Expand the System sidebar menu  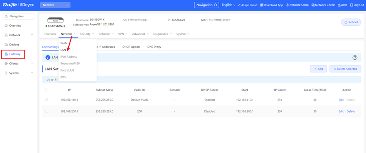click(x=18, y=73)
